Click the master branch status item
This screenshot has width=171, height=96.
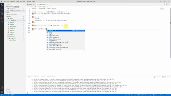(x=4, y=95)
